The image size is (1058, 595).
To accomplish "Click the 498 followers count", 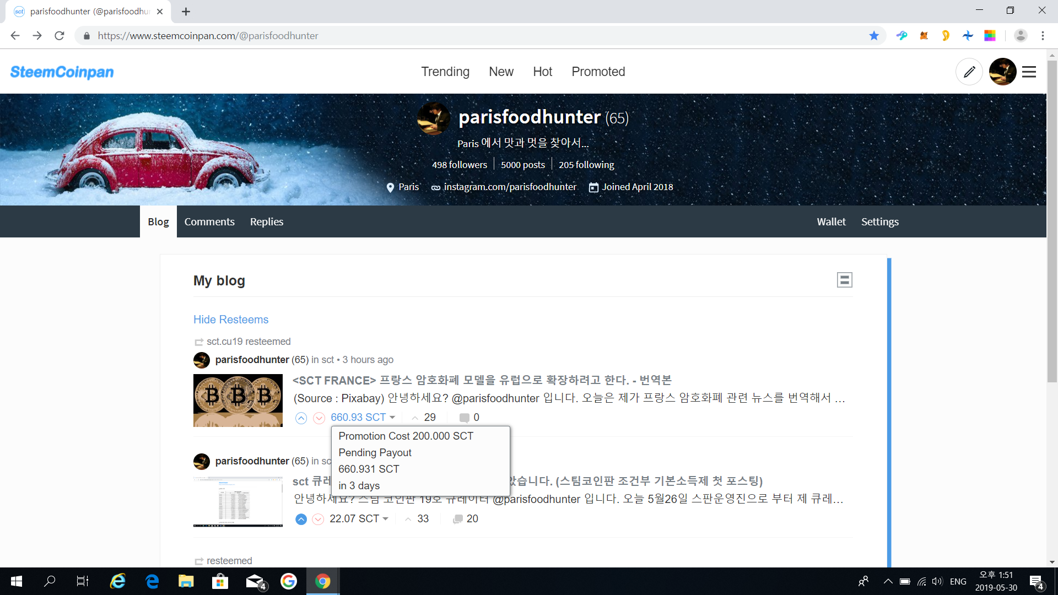I will point(460,165).
